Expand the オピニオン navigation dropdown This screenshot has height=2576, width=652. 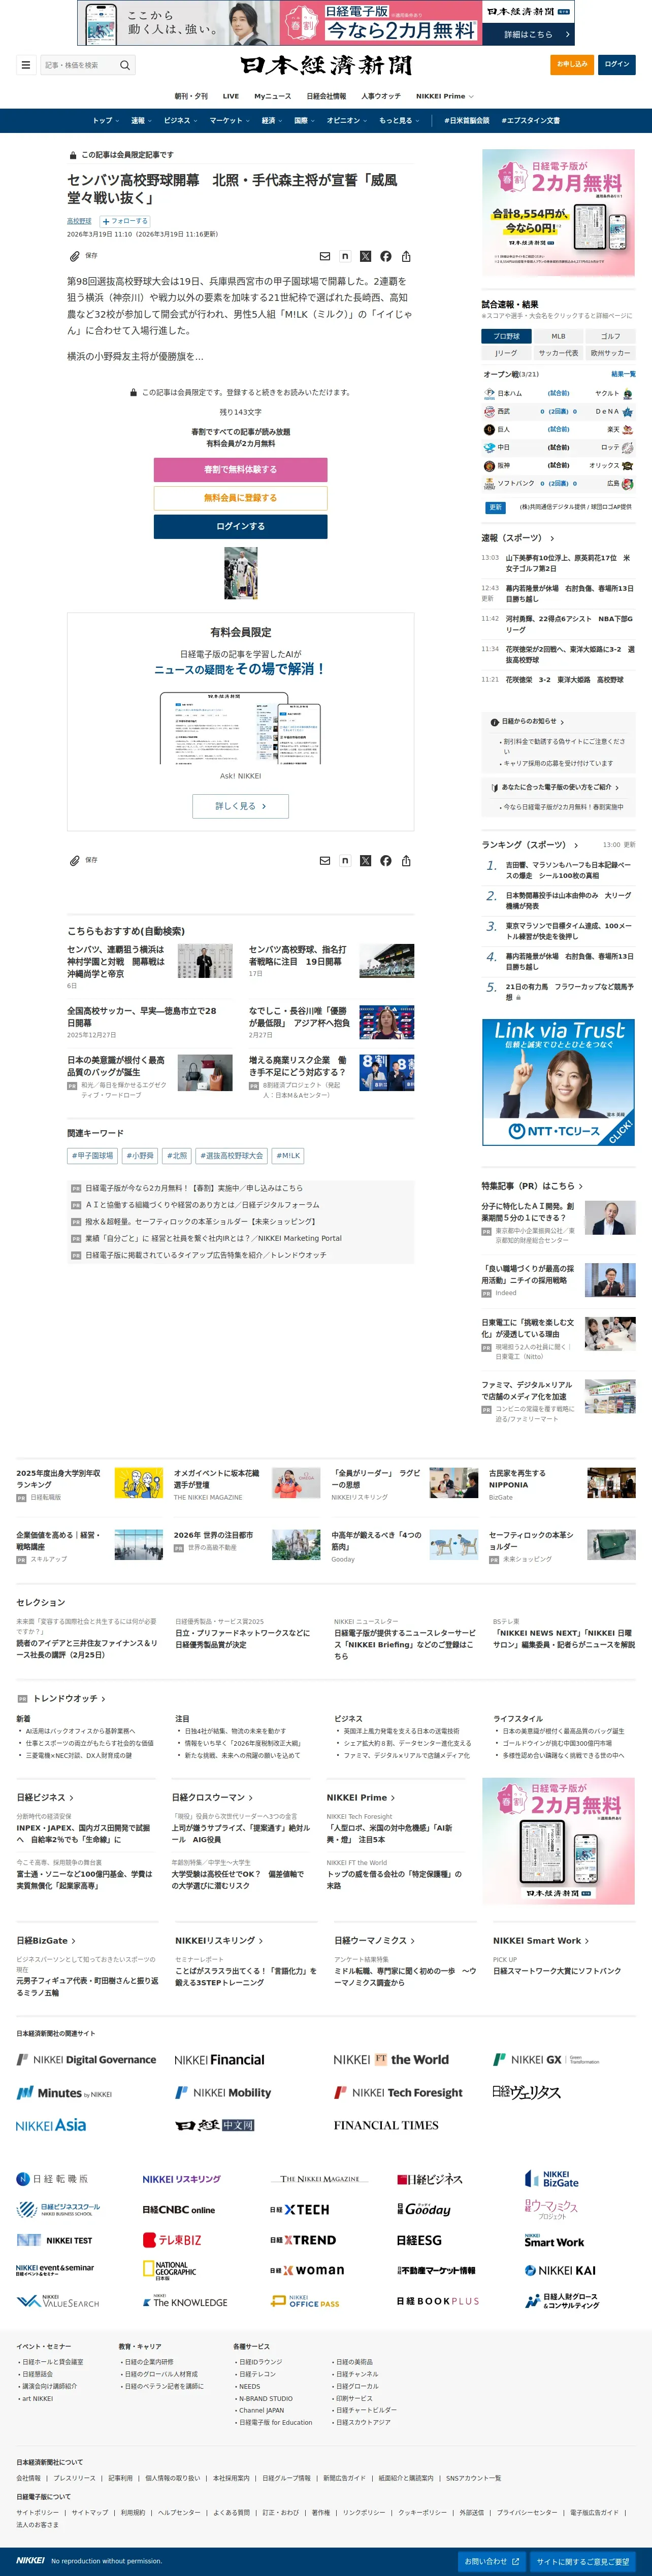click(347, 120)
